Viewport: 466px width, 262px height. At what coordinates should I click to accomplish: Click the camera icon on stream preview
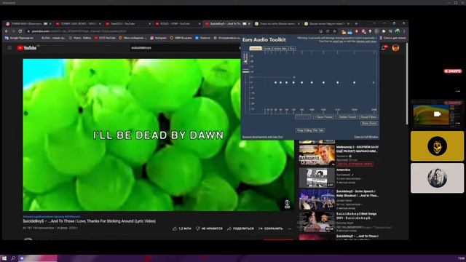437,114
